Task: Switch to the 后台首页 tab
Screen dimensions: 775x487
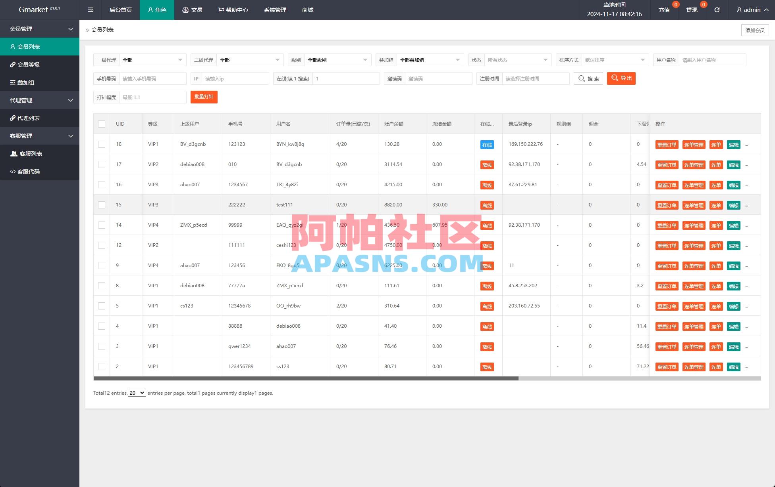Action: (120, 10)
